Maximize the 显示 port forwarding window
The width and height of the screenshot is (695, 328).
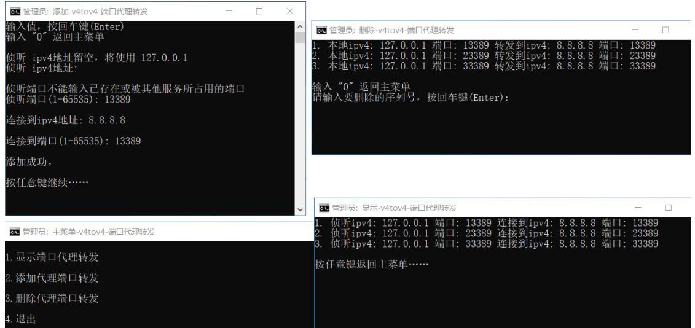668,208
